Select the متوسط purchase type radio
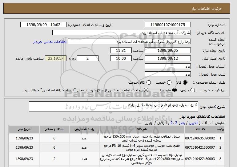This screenshot has height=167, width=237. pyautogui.click(x=175, y=90)
